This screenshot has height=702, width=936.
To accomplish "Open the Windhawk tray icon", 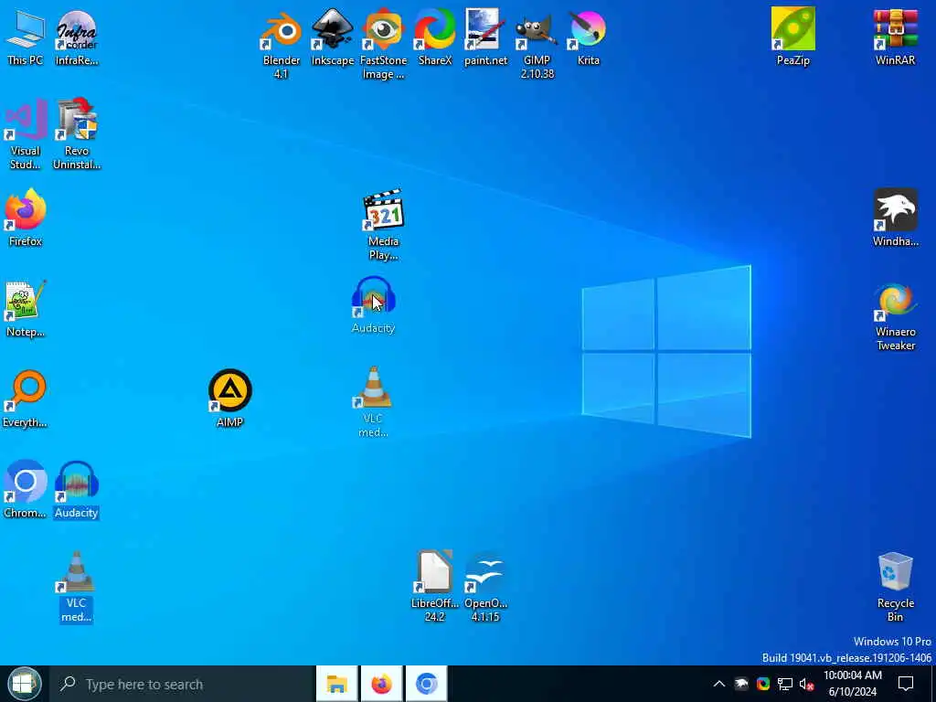I will [741, 684].
